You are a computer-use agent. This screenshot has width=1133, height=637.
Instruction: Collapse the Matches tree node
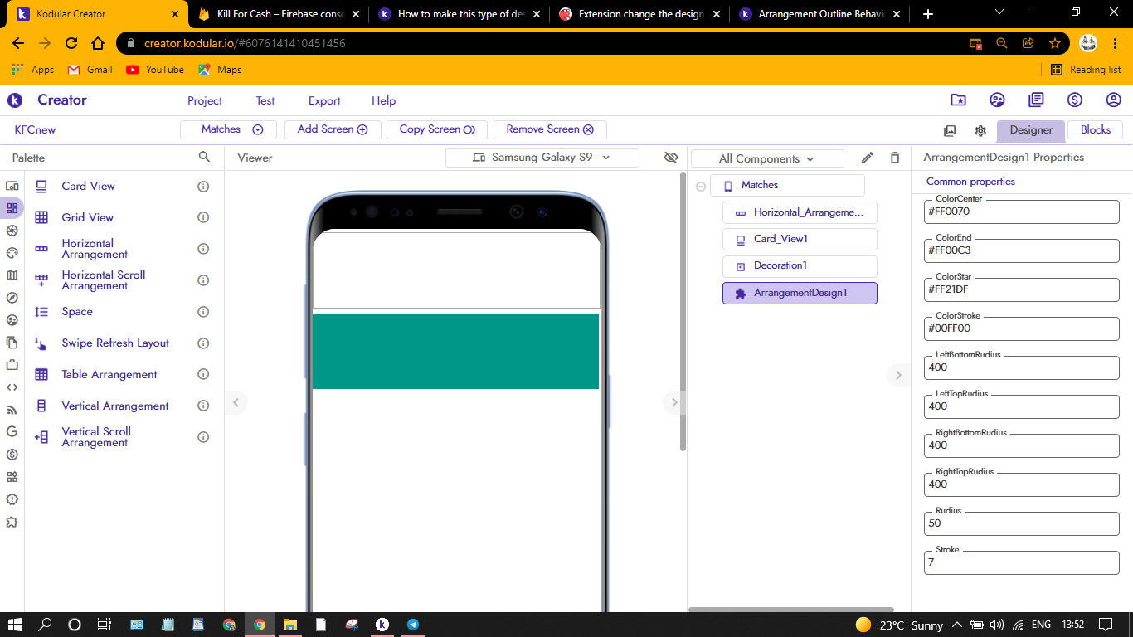coord(701,186)
